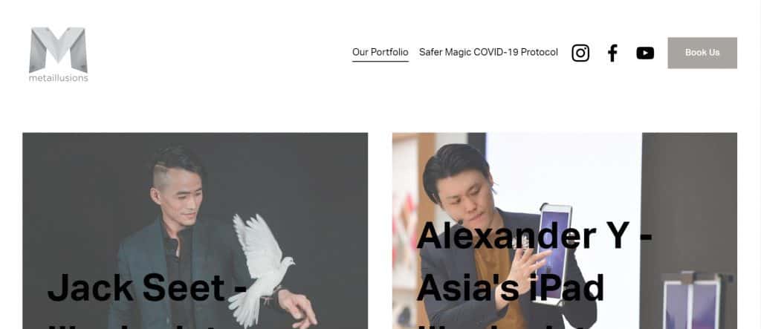
Task: Open the Alexander Y heading link
Action: pos(534,235)
